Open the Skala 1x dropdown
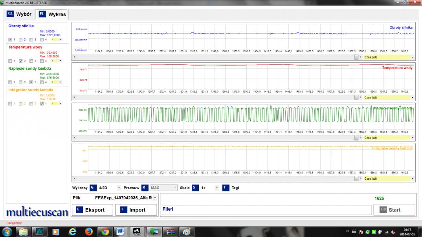This screenshot has height=237, width=422. tap(216, 188)
